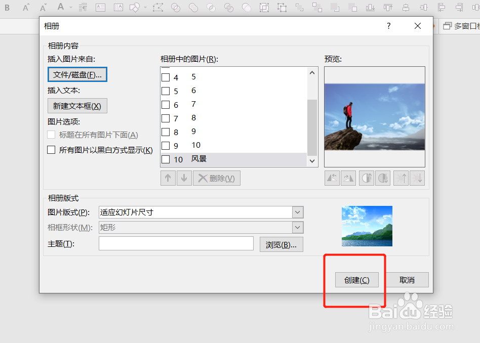Click 文件/磁盘 to insert pictures

(77, 74)
